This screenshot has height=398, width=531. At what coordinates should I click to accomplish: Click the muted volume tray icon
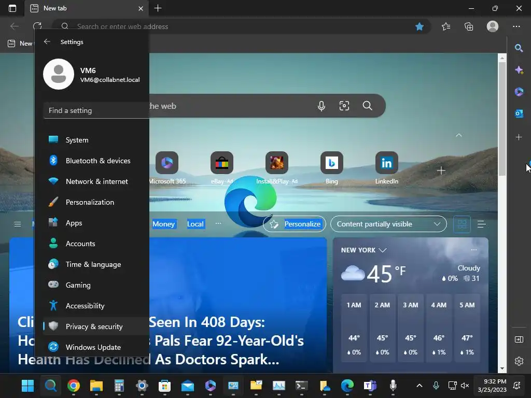(x=465, y=386)
